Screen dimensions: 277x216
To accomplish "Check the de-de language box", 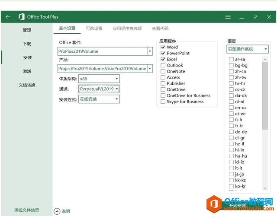I will pos(231,132).
